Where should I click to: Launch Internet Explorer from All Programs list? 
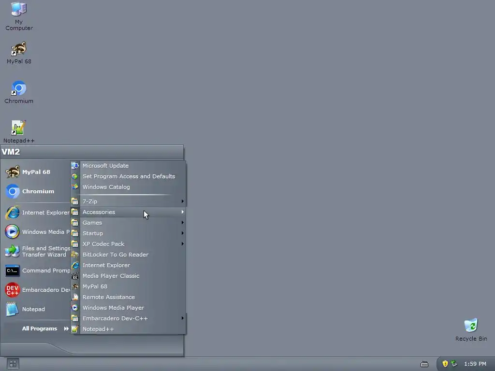click(128, 265)
